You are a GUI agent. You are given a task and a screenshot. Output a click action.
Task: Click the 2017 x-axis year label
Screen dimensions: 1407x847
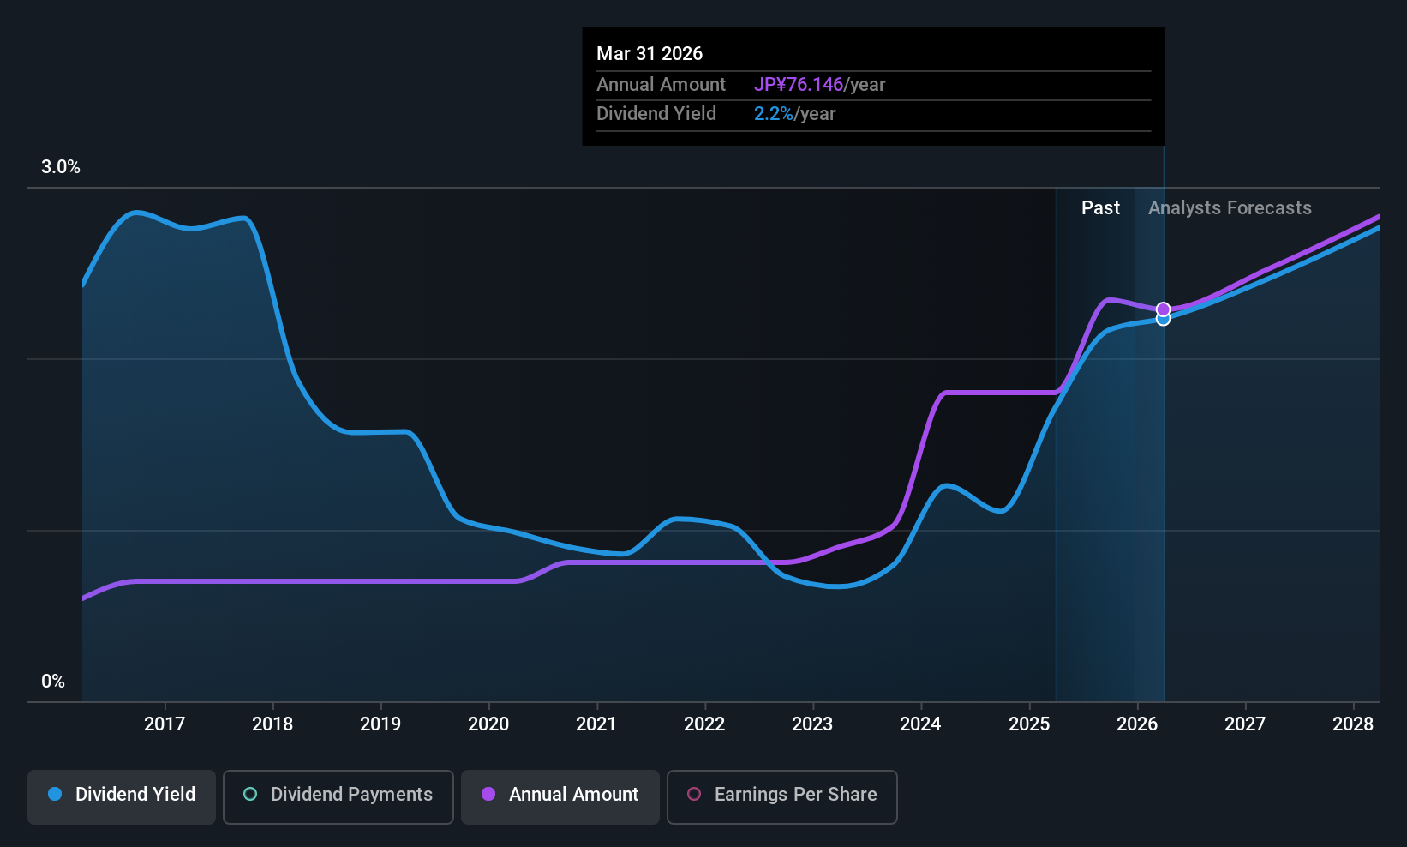point(165,724)
